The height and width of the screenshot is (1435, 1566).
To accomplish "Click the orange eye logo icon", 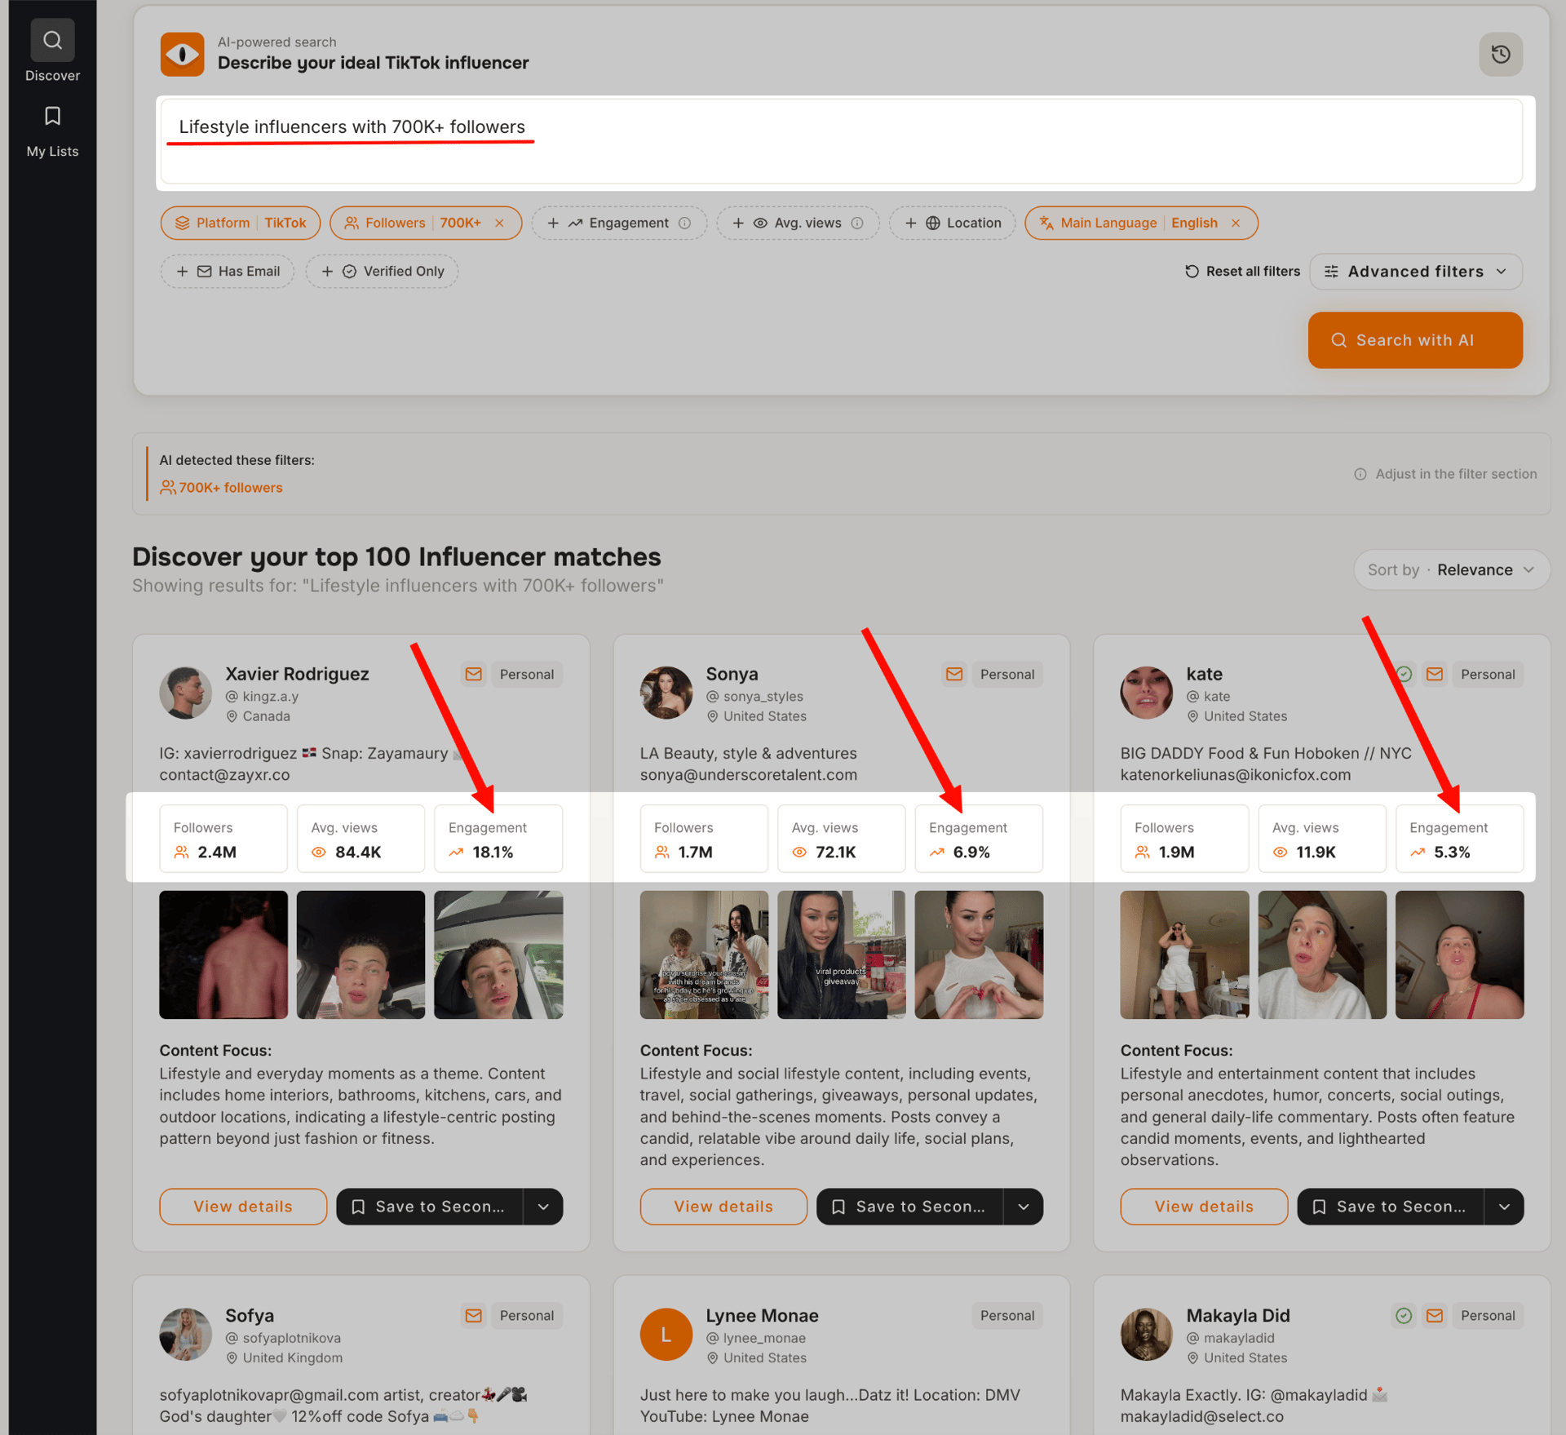I will [x=182, y=54].
